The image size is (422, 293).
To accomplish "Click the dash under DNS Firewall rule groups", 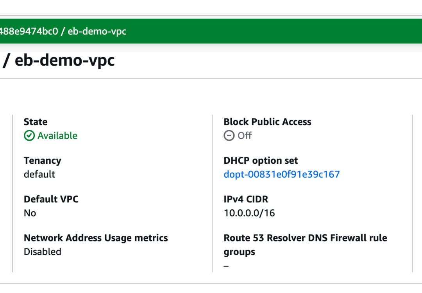I will [226, 266].
